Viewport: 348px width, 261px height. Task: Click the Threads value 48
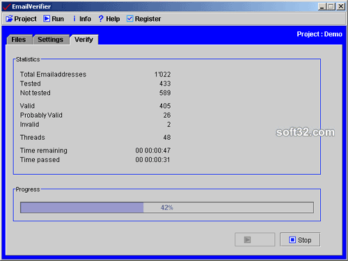[x=167, y=137]
